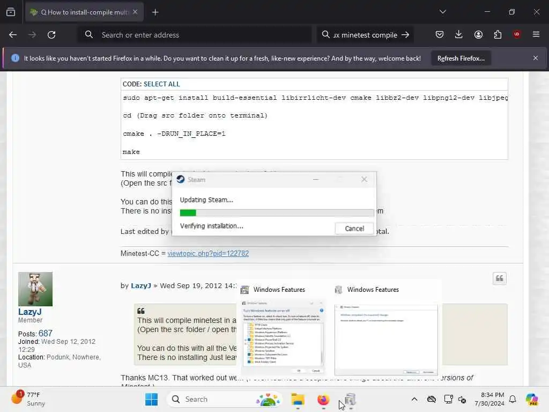The height and width of the screenshot is (412, 549).
Task: Open LazyJ's profile username link
Action: point(30,312)
